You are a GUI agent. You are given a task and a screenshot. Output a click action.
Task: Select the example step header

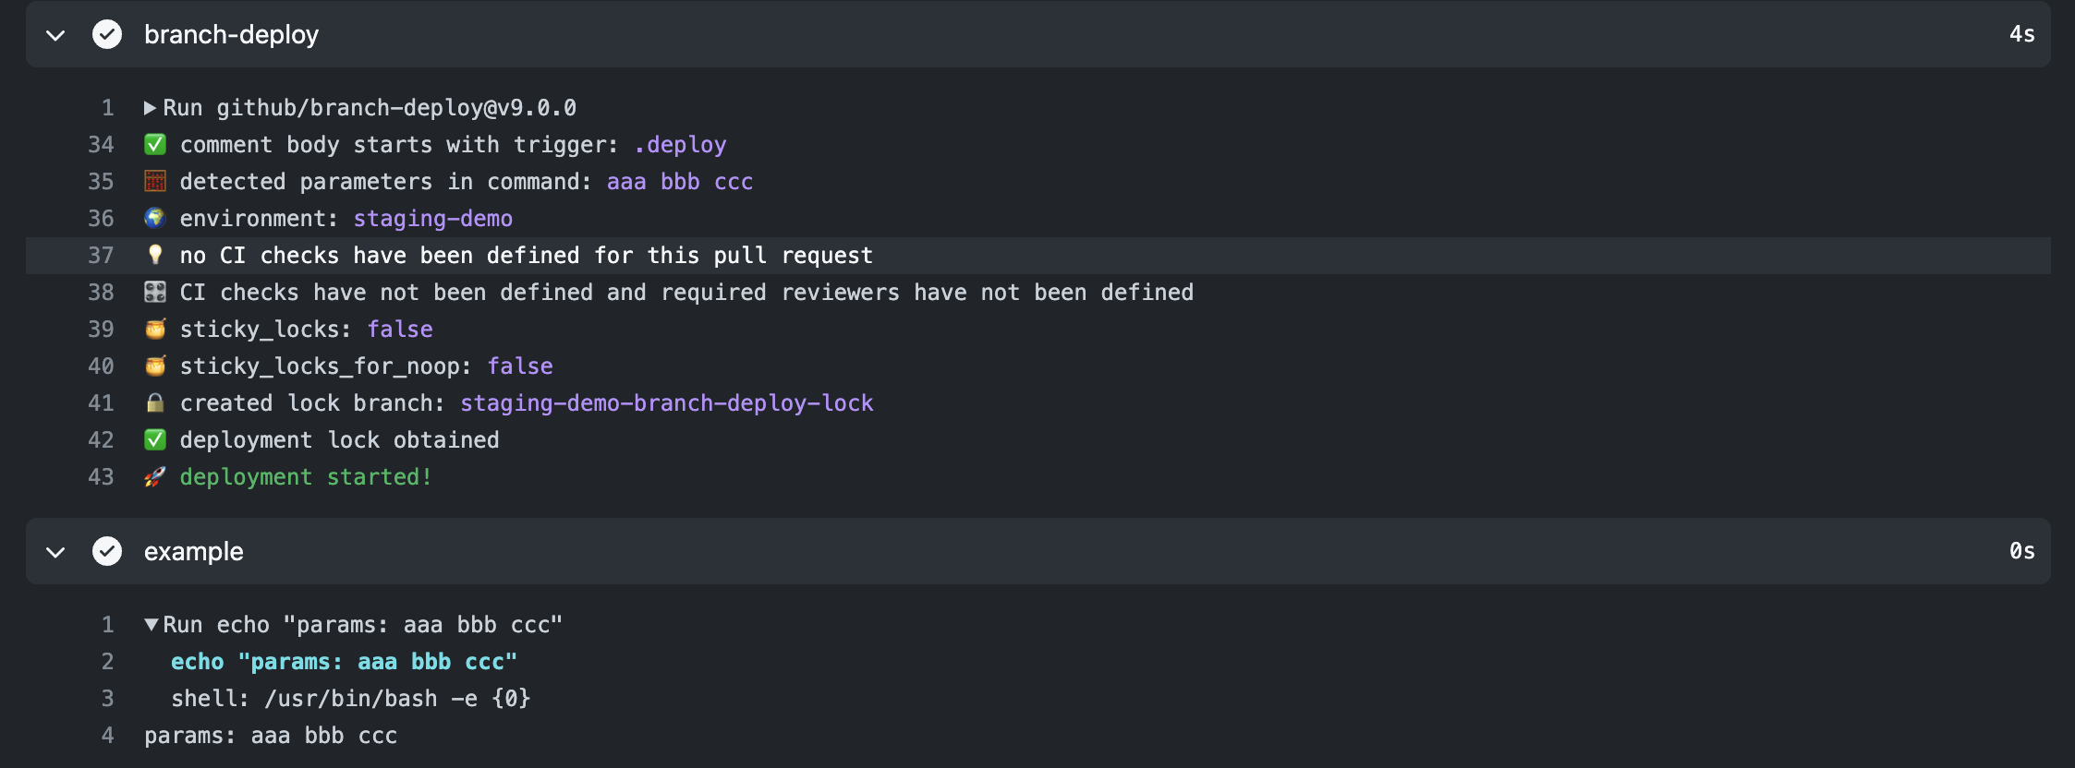(193, 551)
